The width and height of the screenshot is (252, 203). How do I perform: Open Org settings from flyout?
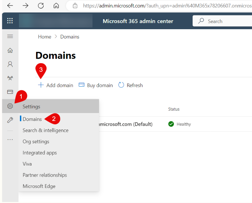[x=36, y=142]
